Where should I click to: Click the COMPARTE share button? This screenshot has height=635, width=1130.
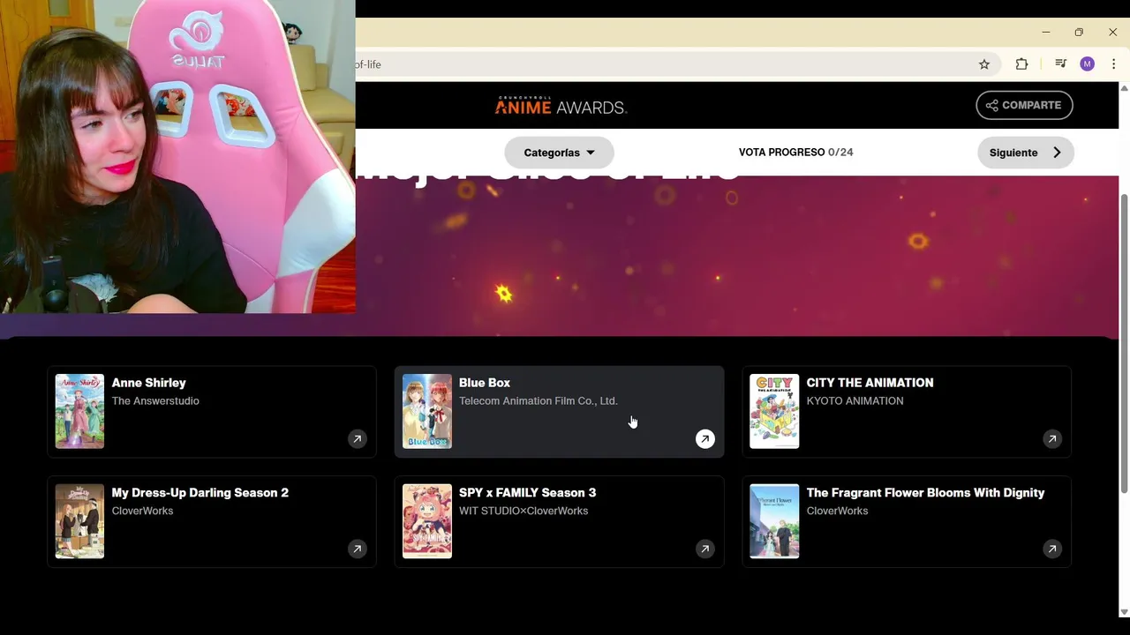pos(1024,105)
